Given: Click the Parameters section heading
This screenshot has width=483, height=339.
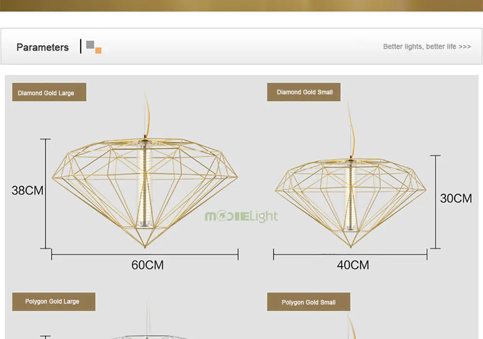Looking at the screenshot, I should tap(43, 47).
